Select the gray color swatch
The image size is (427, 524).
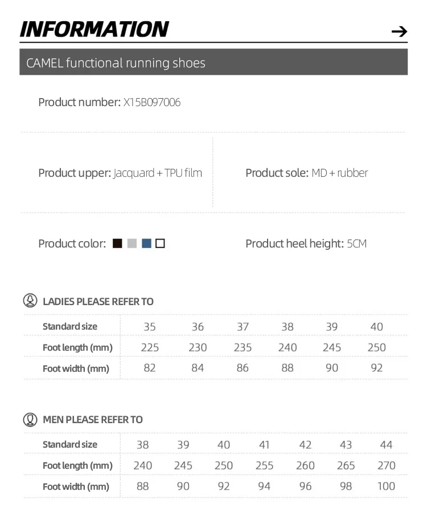132,243
